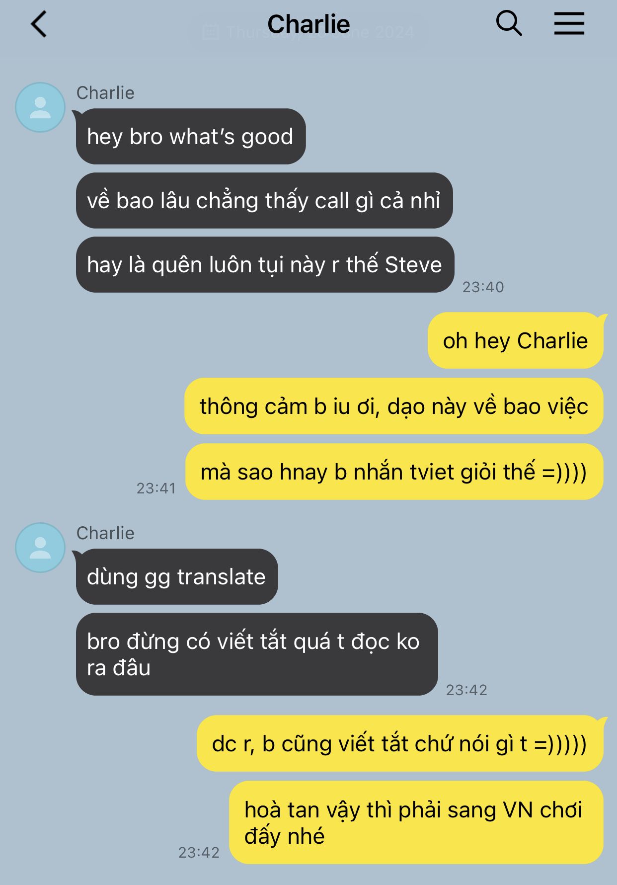Viewport: 617px width, 885px height.
Task: Select the "hay là quên luôn tụi này" bubble
Action: pyautogui.click(x=265, y=265)
